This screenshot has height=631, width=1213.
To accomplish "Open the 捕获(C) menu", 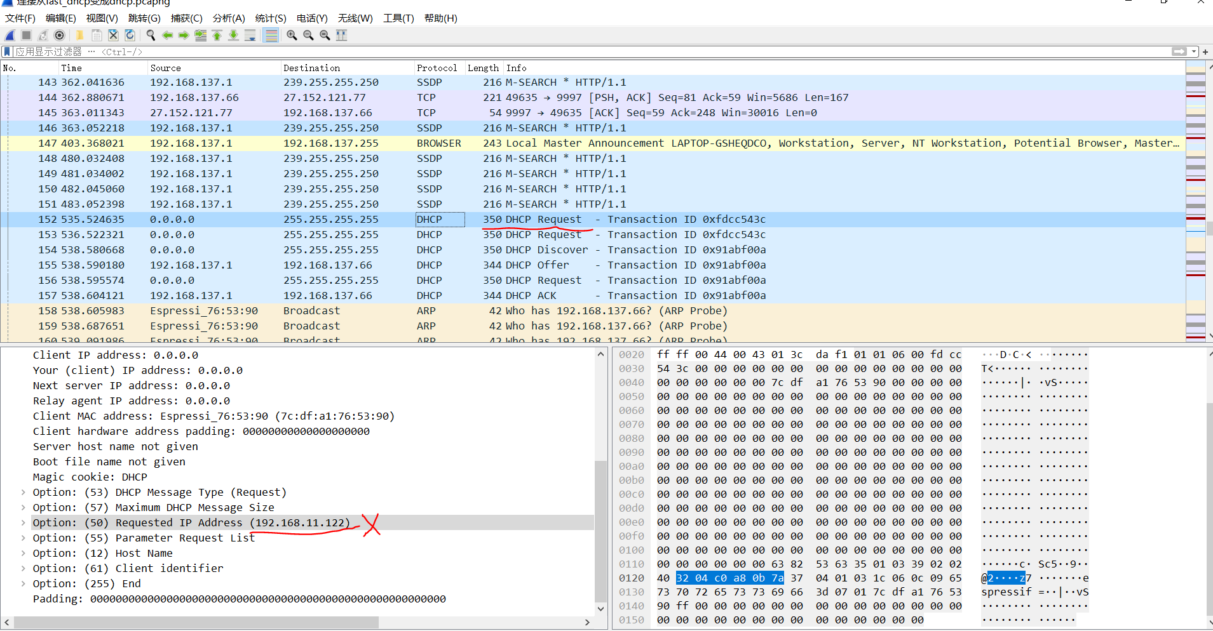I will [x=186, y=18].
